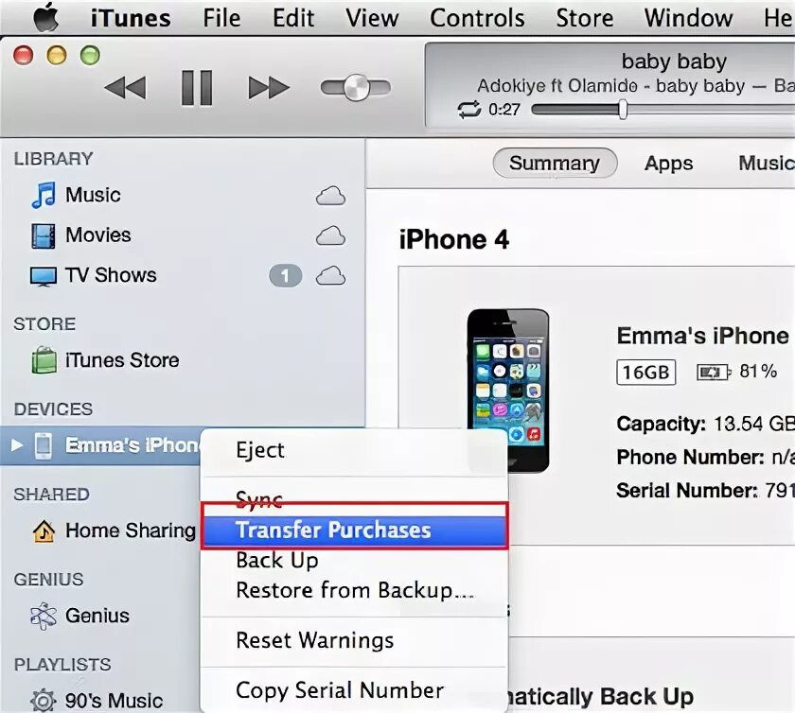Click the 90's Music gear icon
The height and width of the screenshot is (713, 795).
44,701
